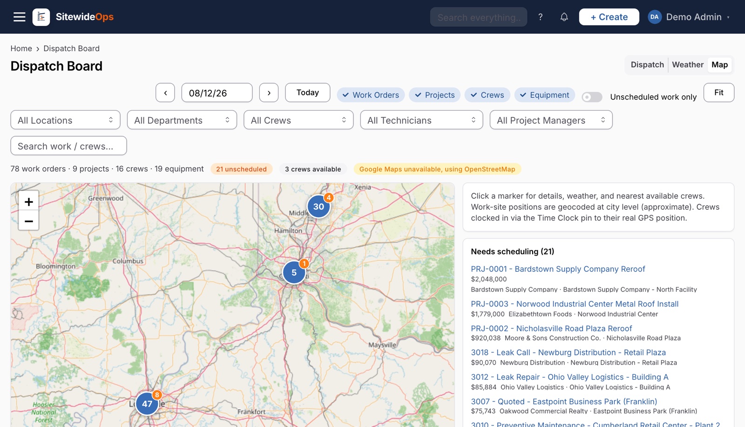Click the + Create button
The image size is (745, 427).
point(609,17)
